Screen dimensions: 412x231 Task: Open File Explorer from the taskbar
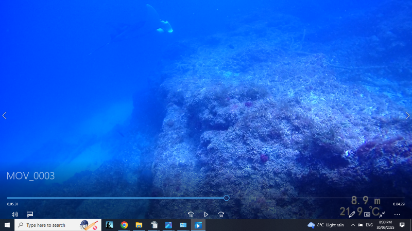pos(139,225)
